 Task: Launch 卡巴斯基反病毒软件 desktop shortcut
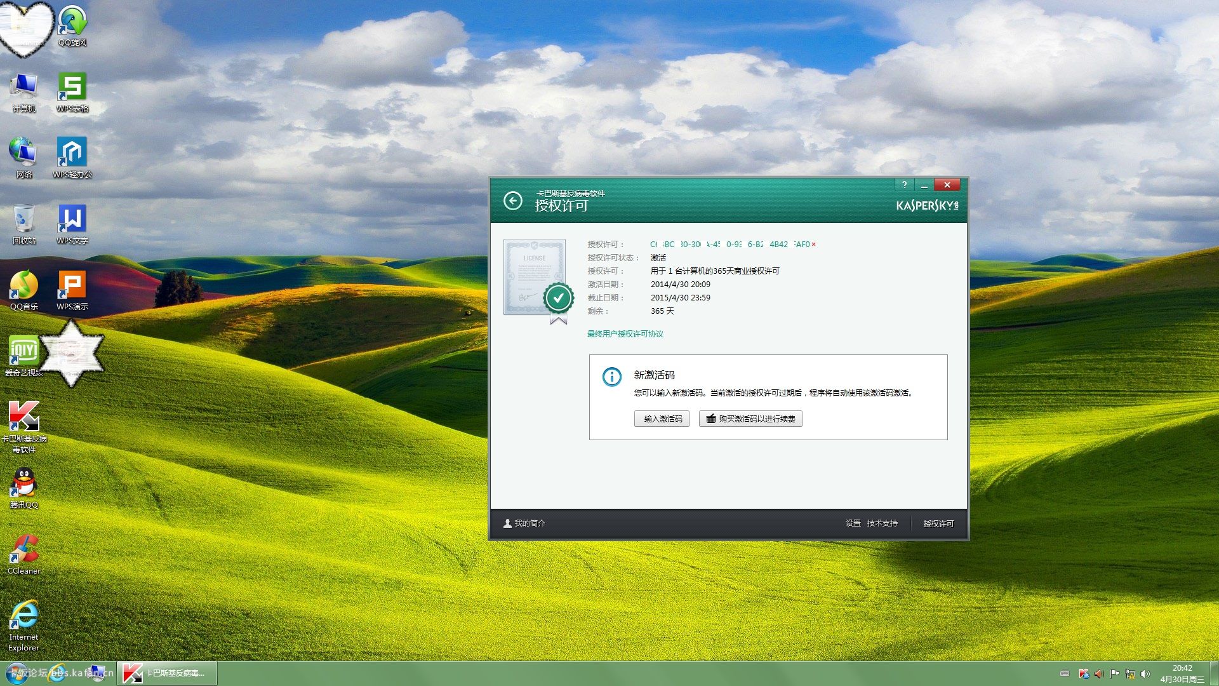(x=24, y=427)
